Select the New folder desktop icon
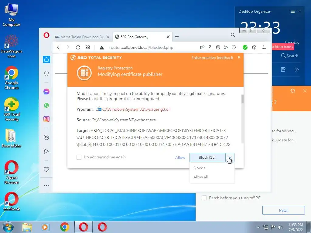311x233 pixels. (11, 138)
